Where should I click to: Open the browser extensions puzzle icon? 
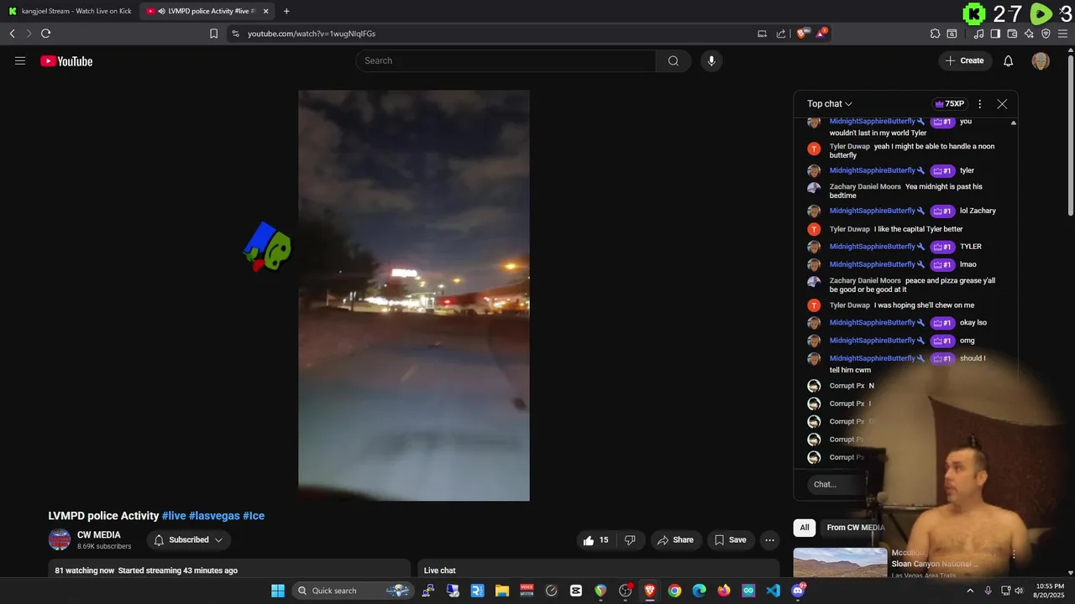(935, 34)
